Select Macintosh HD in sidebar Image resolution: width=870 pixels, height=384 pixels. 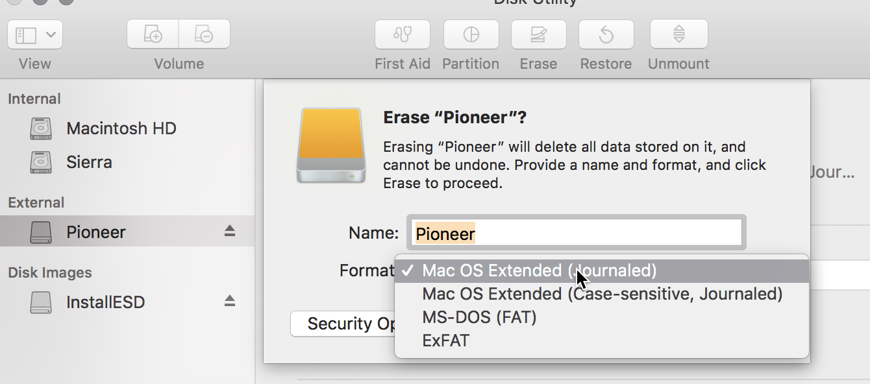pos(121,128)
